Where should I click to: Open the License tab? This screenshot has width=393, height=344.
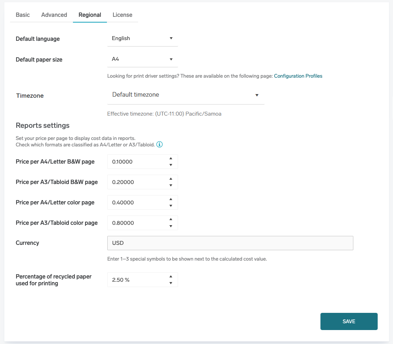(122, 15)
